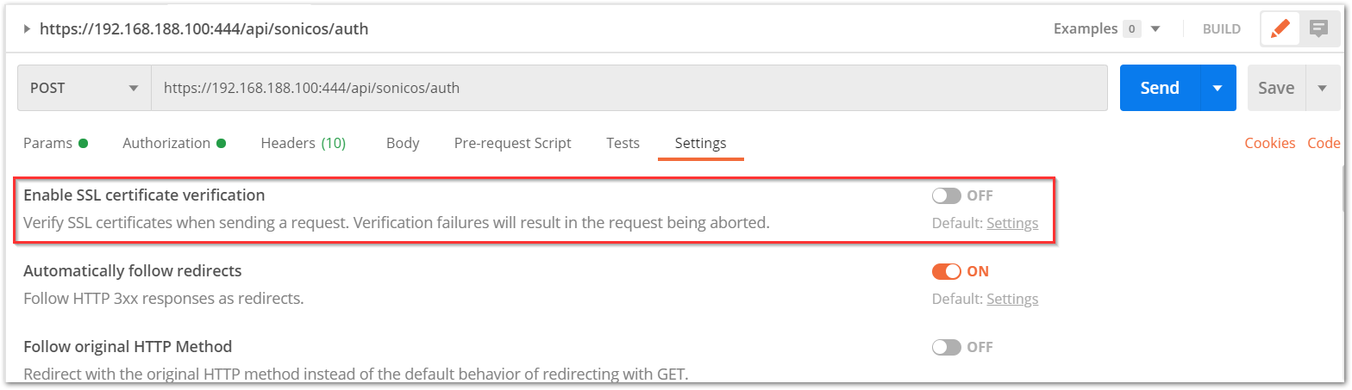Open SSL verification default Settings link
Viewport: 1352px width, 390px height.
[x=1012, y=223]
